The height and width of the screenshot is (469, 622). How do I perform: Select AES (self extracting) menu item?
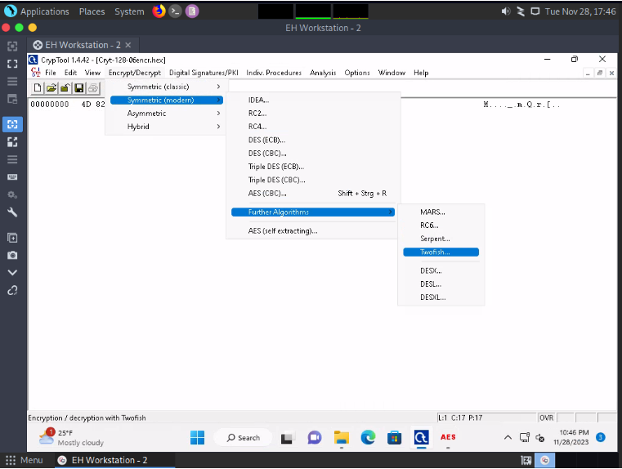point(283,231)
